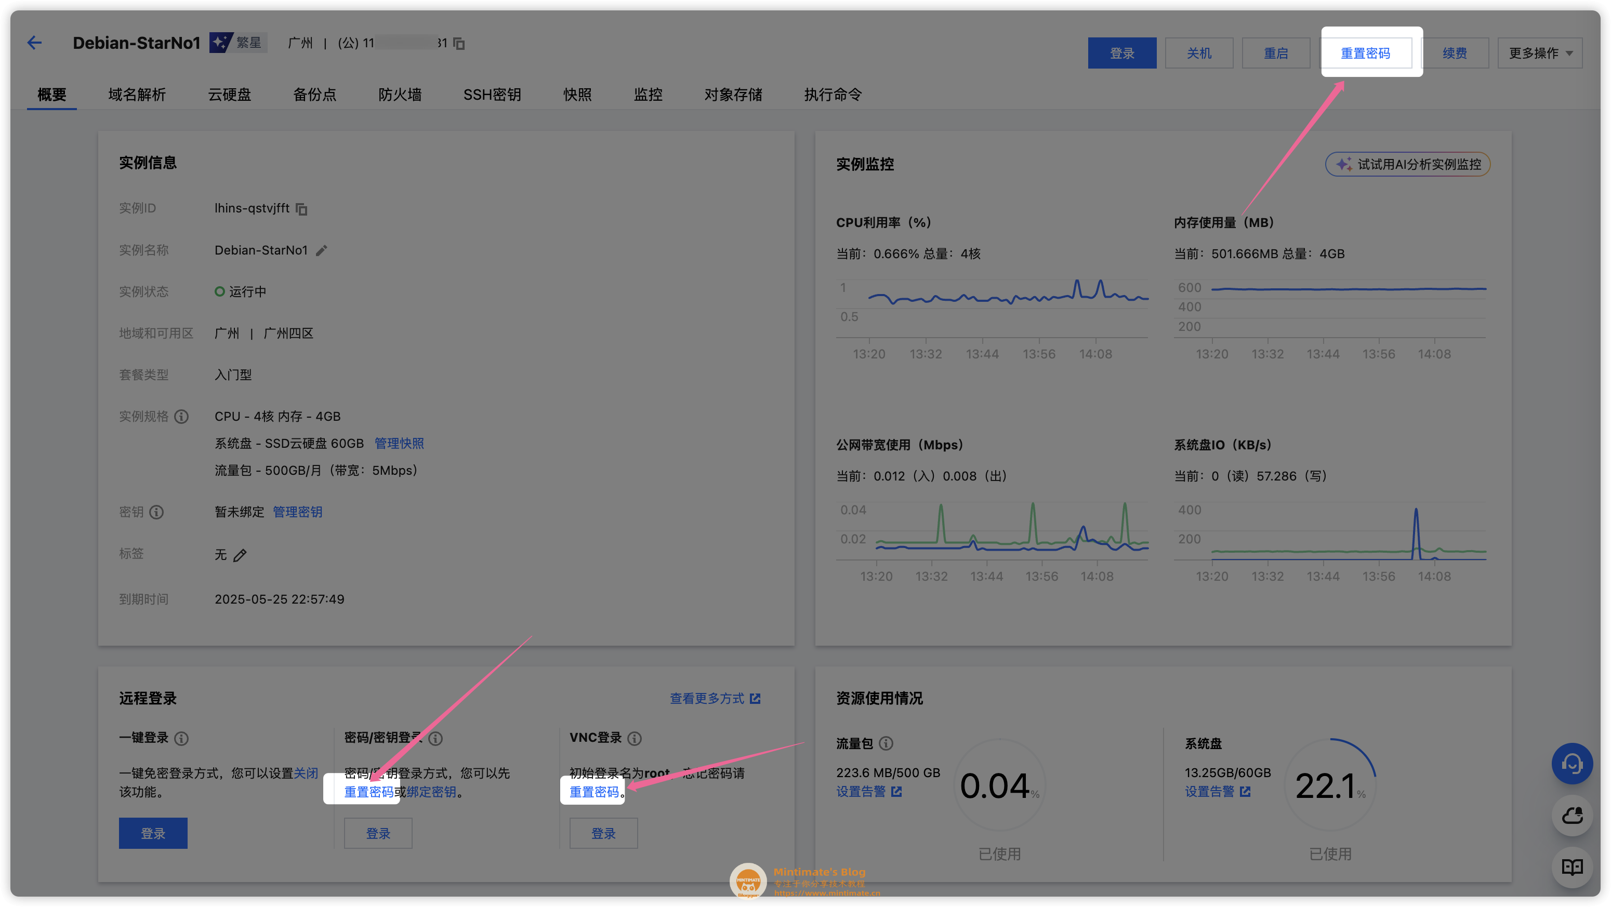The width and height of the screenshot is (1611, 907).
Task: Switch to the 云硬盘 tab
Action: (x=230, y=95)
